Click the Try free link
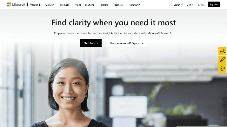The width and height of the screenshot is (227, 127). click(201, 5)
